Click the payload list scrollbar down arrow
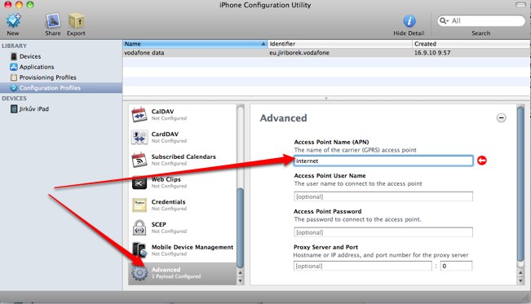The width and height of the screenshot is (531, 304). coord(240,280)
